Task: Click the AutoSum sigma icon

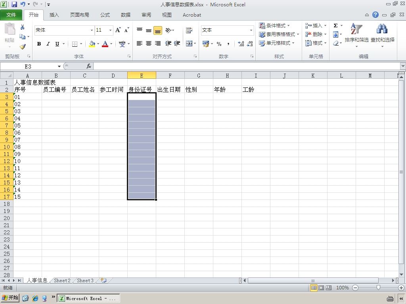Action: (335, 25)
